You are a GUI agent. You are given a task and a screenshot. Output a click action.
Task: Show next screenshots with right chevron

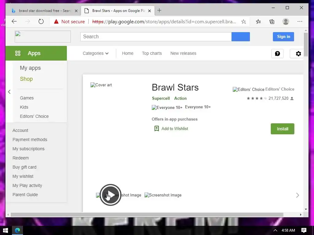coord(297,195)
